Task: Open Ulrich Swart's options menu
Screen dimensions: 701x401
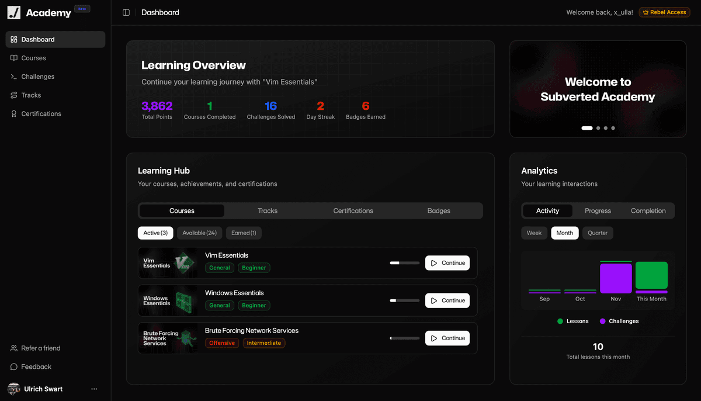Action: (94, 389)
